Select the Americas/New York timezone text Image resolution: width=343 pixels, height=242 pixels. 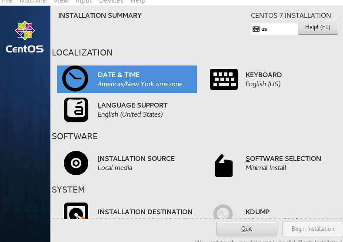click(140, 84)
